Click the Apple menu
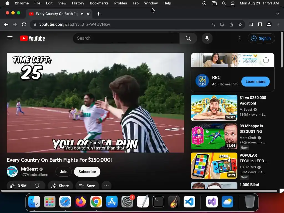 tap(7, 3)
